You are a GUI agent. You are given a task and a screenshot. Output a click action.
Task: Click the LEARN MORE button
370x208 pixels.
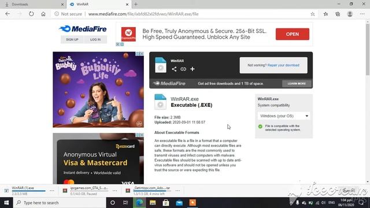[x=297, y=83]
